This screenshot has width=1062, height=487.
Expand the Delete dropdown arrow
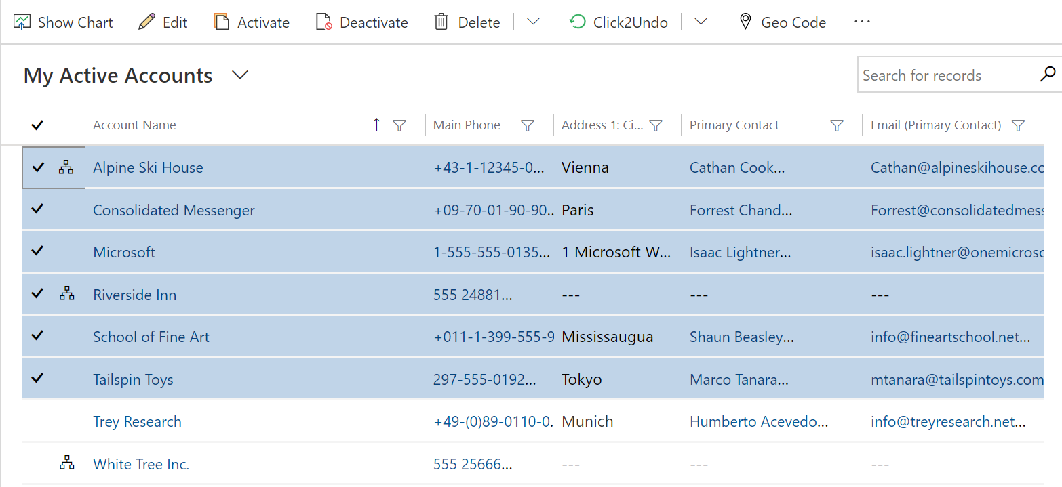(x=533, y=22)
